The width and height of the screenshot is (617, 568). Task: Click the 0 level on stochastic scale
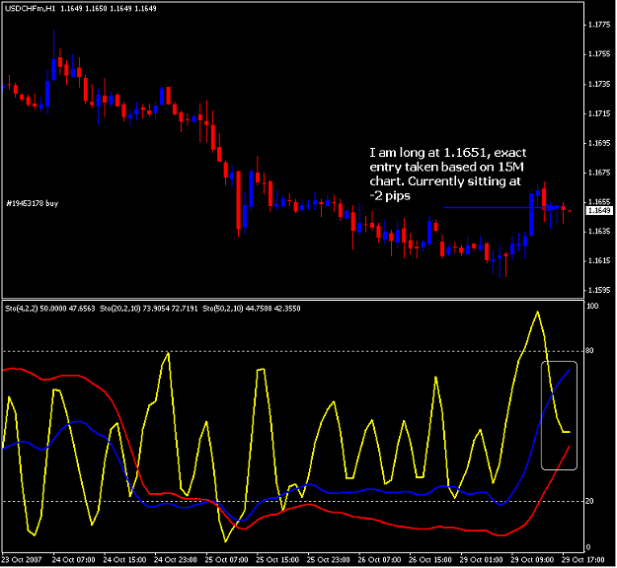588,546
